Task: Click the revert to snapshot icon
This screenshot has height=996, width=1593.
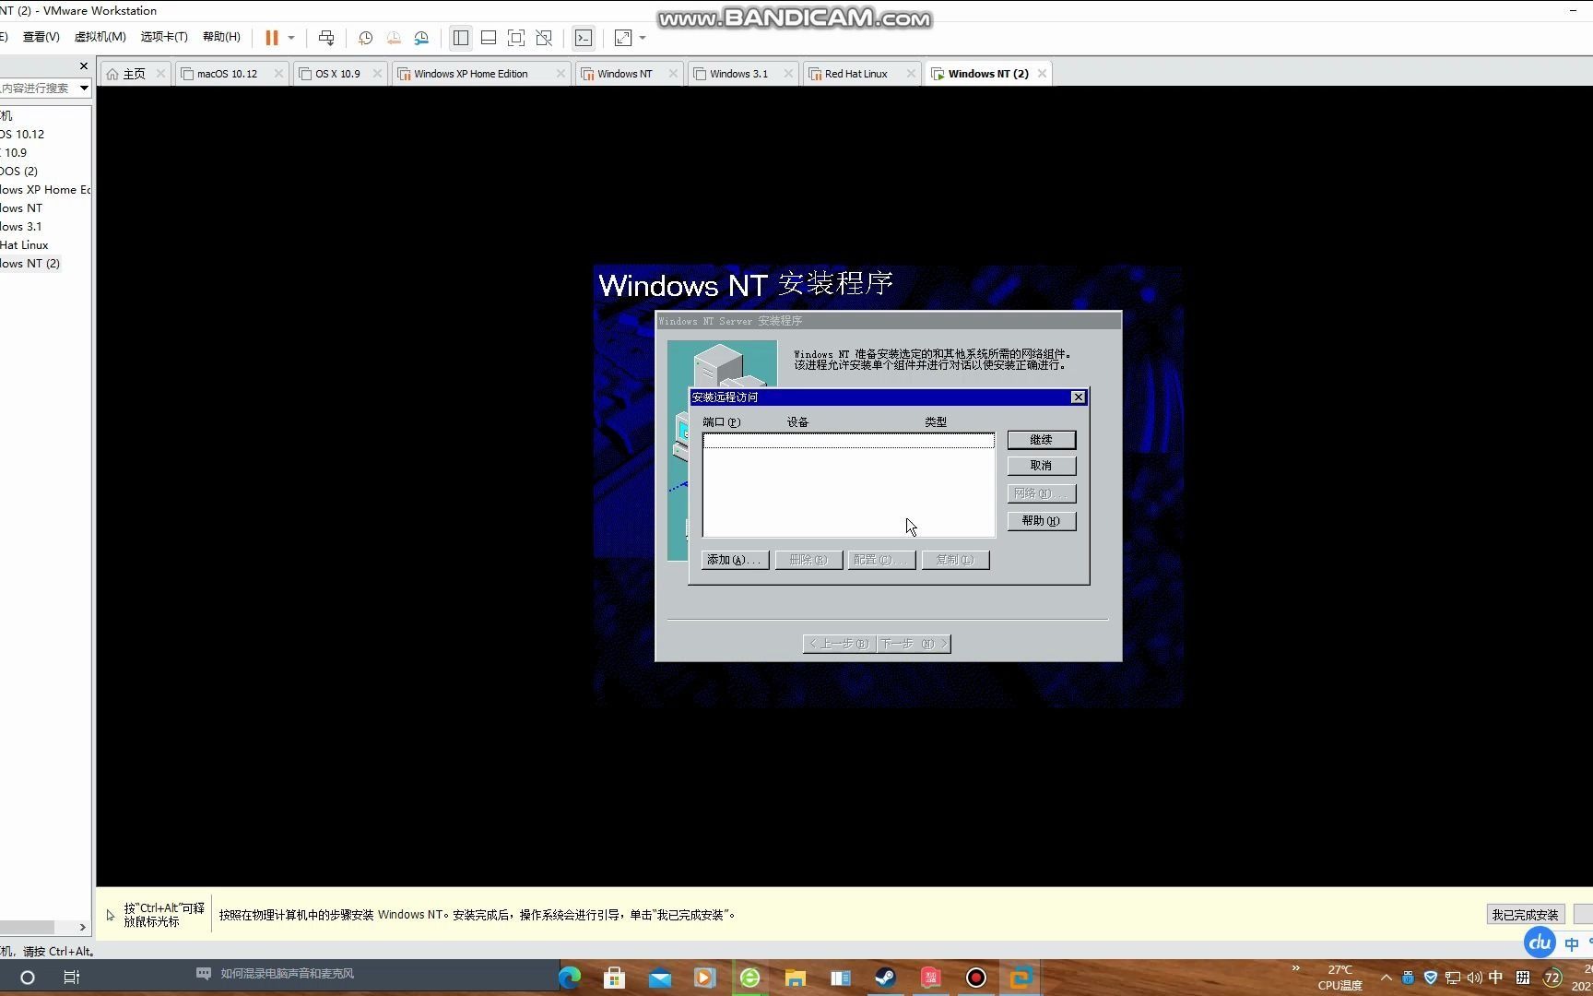Action: point(394,38)
